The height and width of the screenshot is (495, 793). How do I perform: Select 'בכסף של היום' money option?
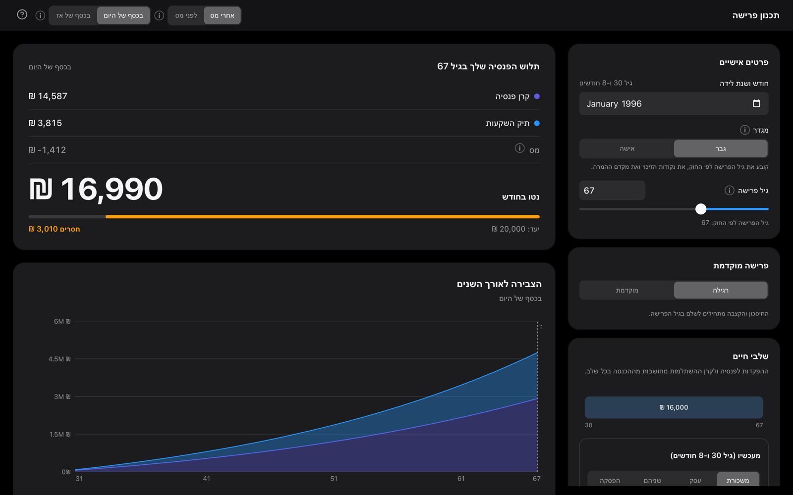click(123, 15)
